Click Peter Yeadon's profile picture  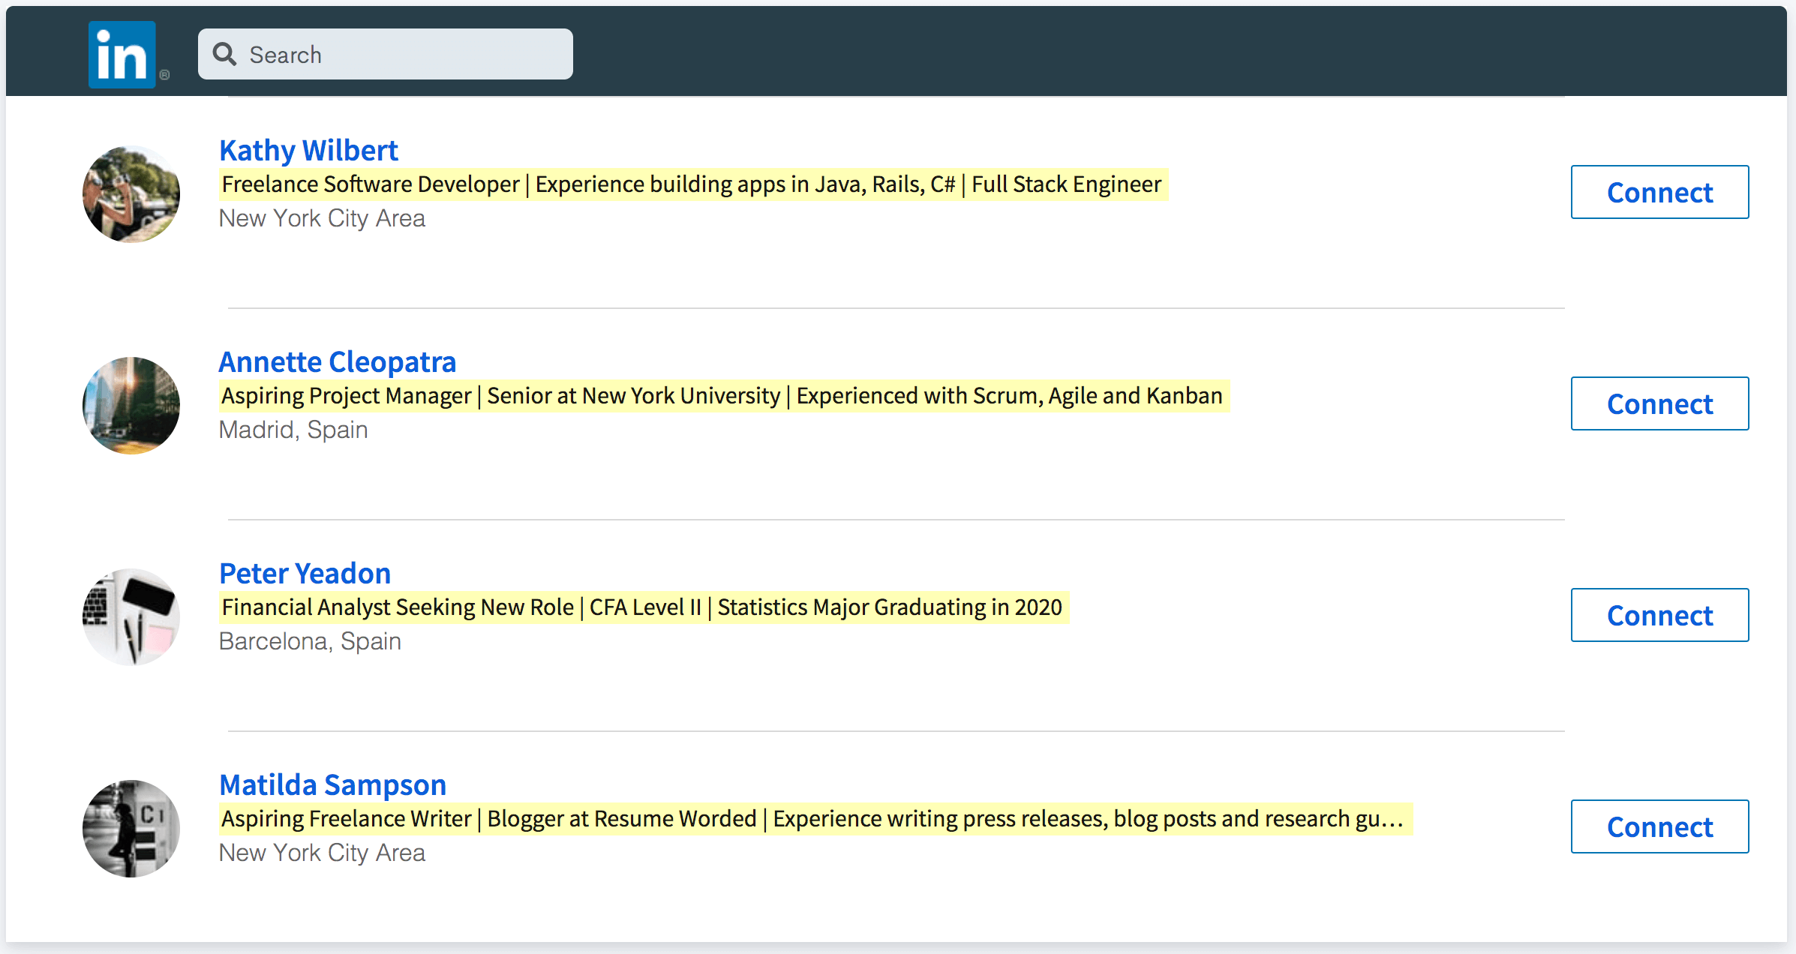pyautogui.click(x=133, y=613)
